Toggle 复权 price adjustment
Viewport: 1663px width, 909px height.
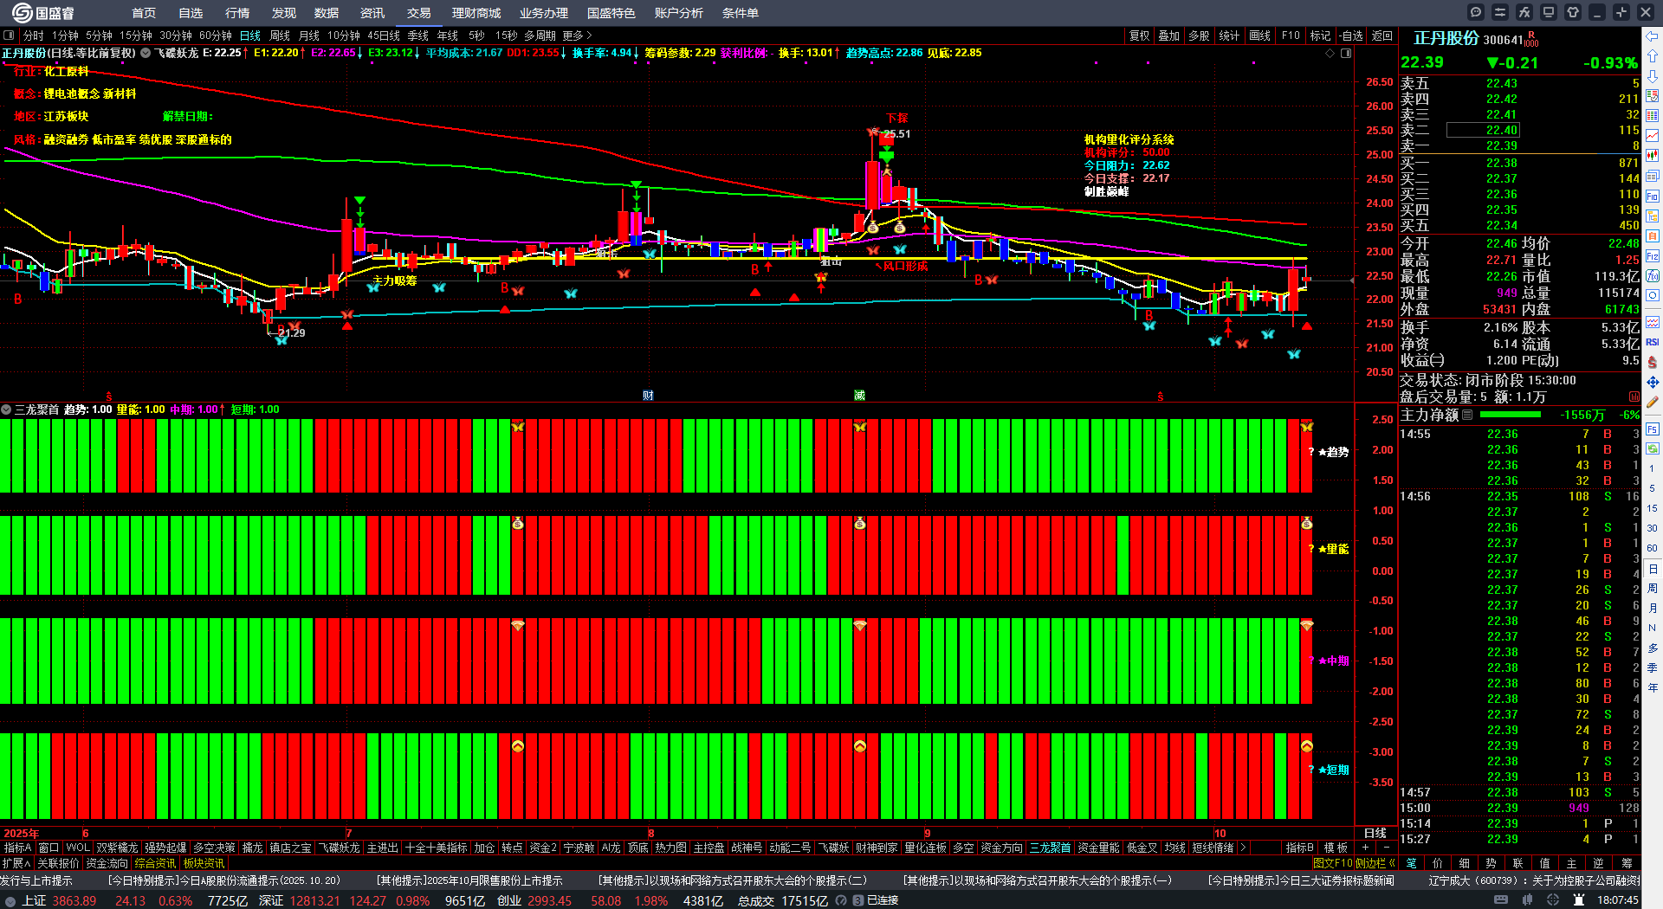point(1140,35)
